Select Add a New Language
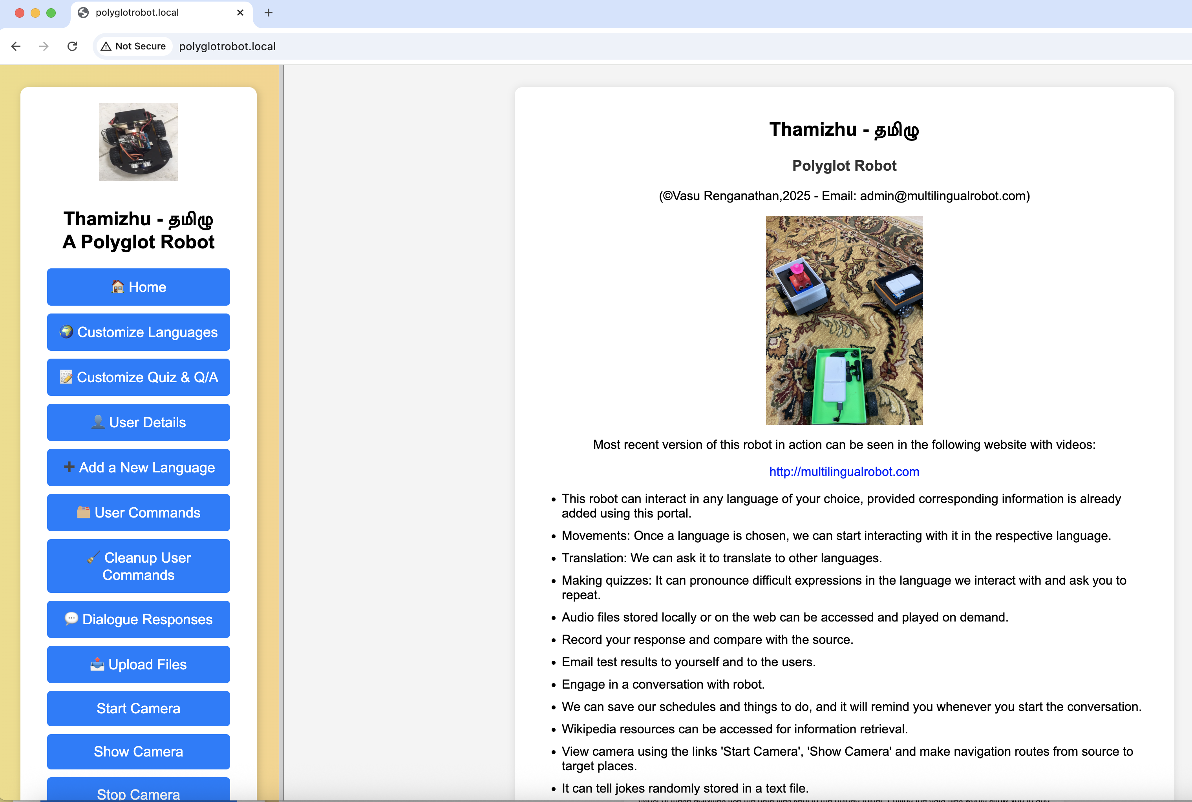 coord(138,467)
